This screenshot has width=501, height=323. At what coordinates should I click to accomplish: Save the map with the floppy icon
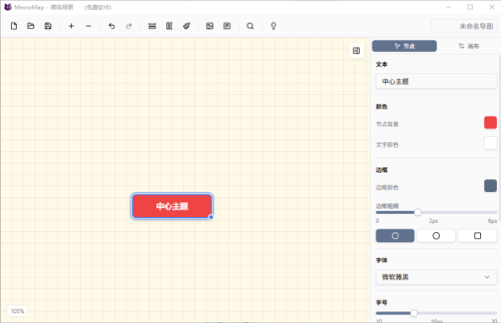tap(48, 26)
